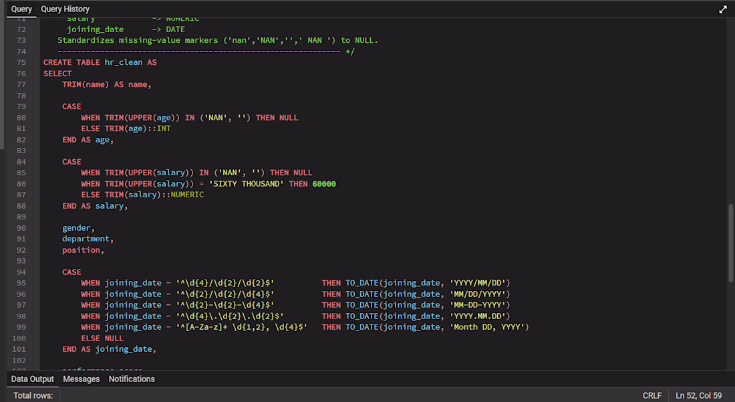The width and height of the screenshot is (735, 402).
Task: Place cursor on the gender column line
Action: [78, 228]
